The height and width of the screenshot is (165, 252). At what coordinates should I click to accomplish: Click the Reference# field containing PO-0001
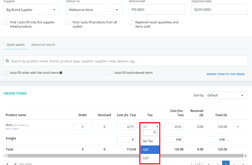pyautogui.click(x=157, y=10)
